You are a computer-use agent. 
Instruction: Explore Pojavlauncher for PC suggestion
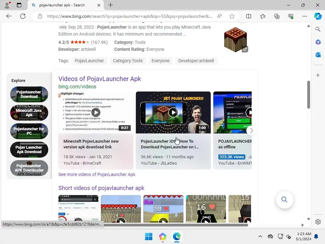pos(29,131)
